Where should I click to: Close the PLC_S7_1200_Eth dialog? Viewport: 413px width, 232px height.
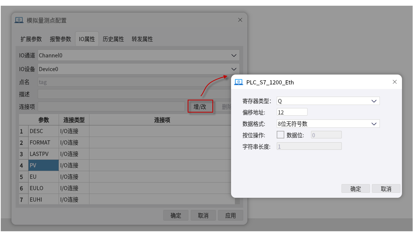coord(395,82)
